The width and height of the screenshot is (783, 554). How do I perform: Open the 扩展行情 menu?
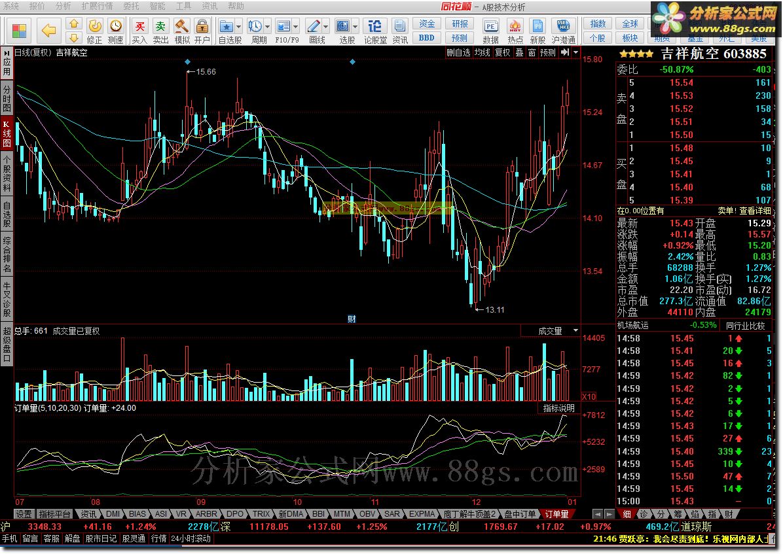coord(98,6)
